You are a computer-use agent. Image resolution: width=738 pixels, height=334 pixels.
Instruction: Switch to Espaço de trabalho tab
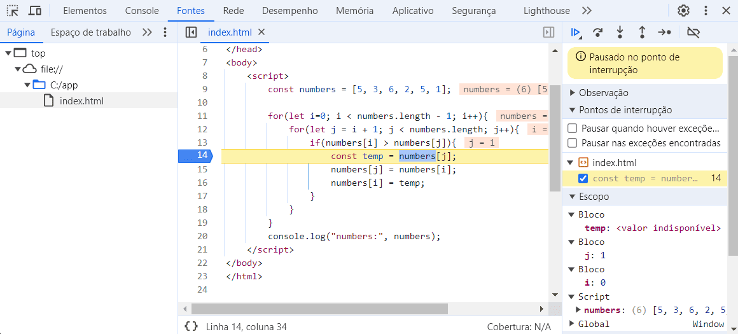[x=91, y=32]
